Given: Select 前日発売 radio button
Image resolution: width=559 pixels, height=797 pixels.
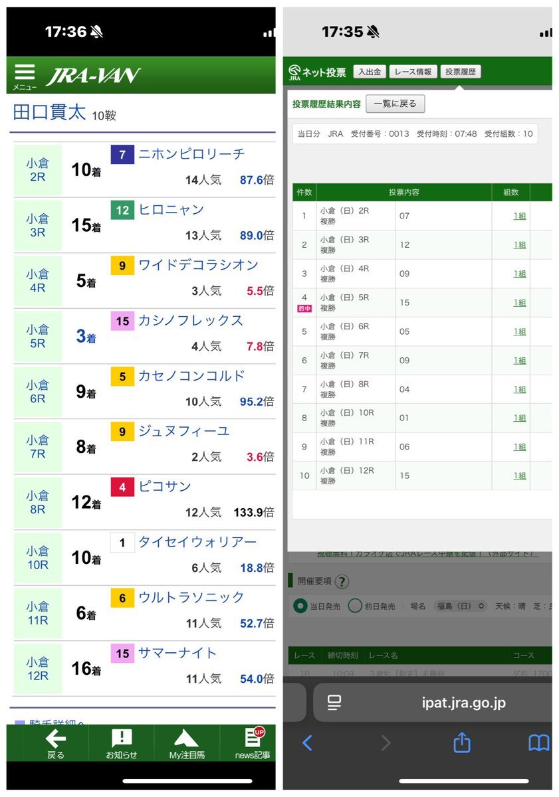Looking at the screenshot, I should [x=356, y=606].
